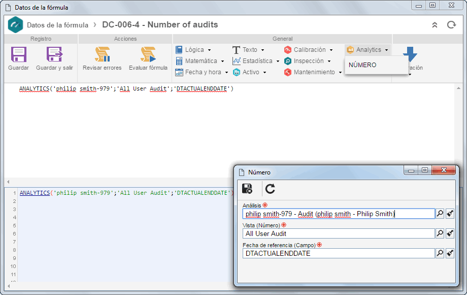Click left arrow of bottom horizontal scrollbar
The height and width of the screenshot is (295, 467).
(8, 286)
